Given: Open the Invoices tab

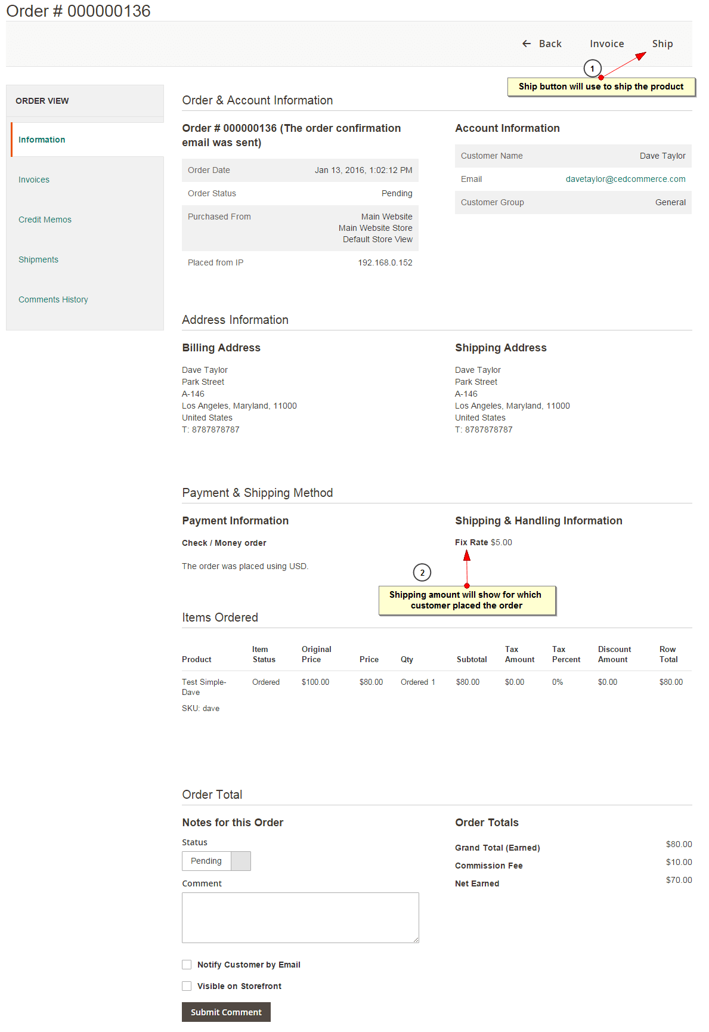Looking at the screenshot, I should click(x=34, y=180).
